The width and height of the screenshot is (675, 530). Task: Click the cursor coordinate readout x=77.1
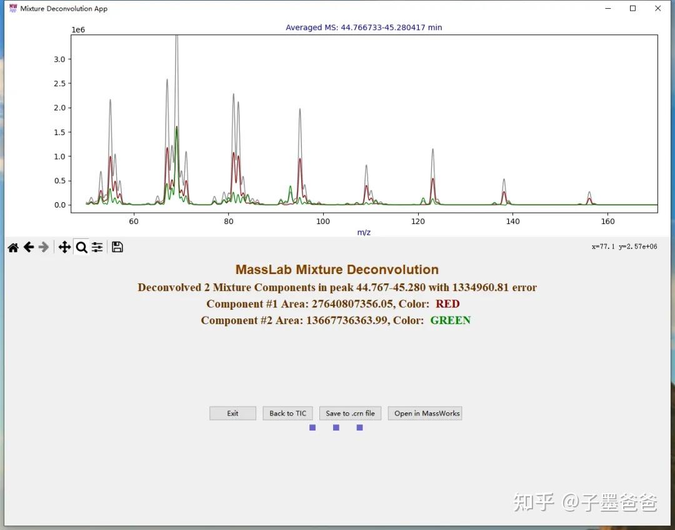click(x=624, y=247)
